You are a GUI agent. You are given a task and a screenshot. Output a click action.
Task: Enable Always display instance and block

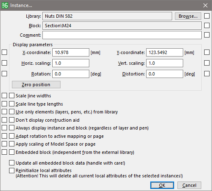tap(12, 128)
